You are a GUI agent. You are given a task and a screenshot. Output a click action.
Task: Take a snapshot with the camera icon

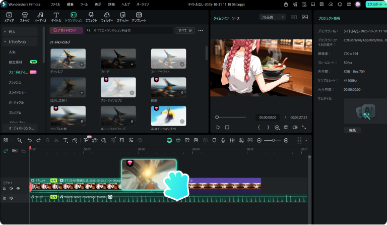click(286, 128)
